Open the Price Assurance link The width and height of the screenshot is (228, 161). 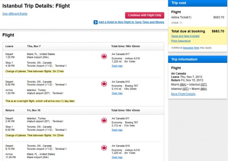point(181,41)
